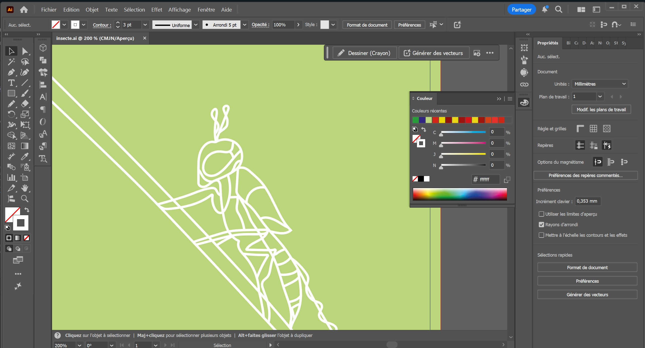Open the Affichage menu
This screenshot has height=348, width=645.
pos(179,10)
